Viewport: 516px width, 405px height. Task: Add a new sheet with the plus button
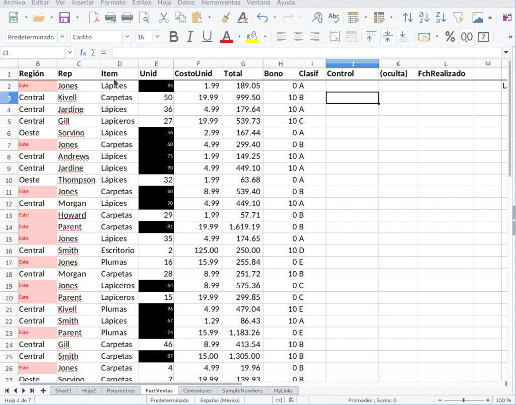pyautogui.click(x=42, y=390)
